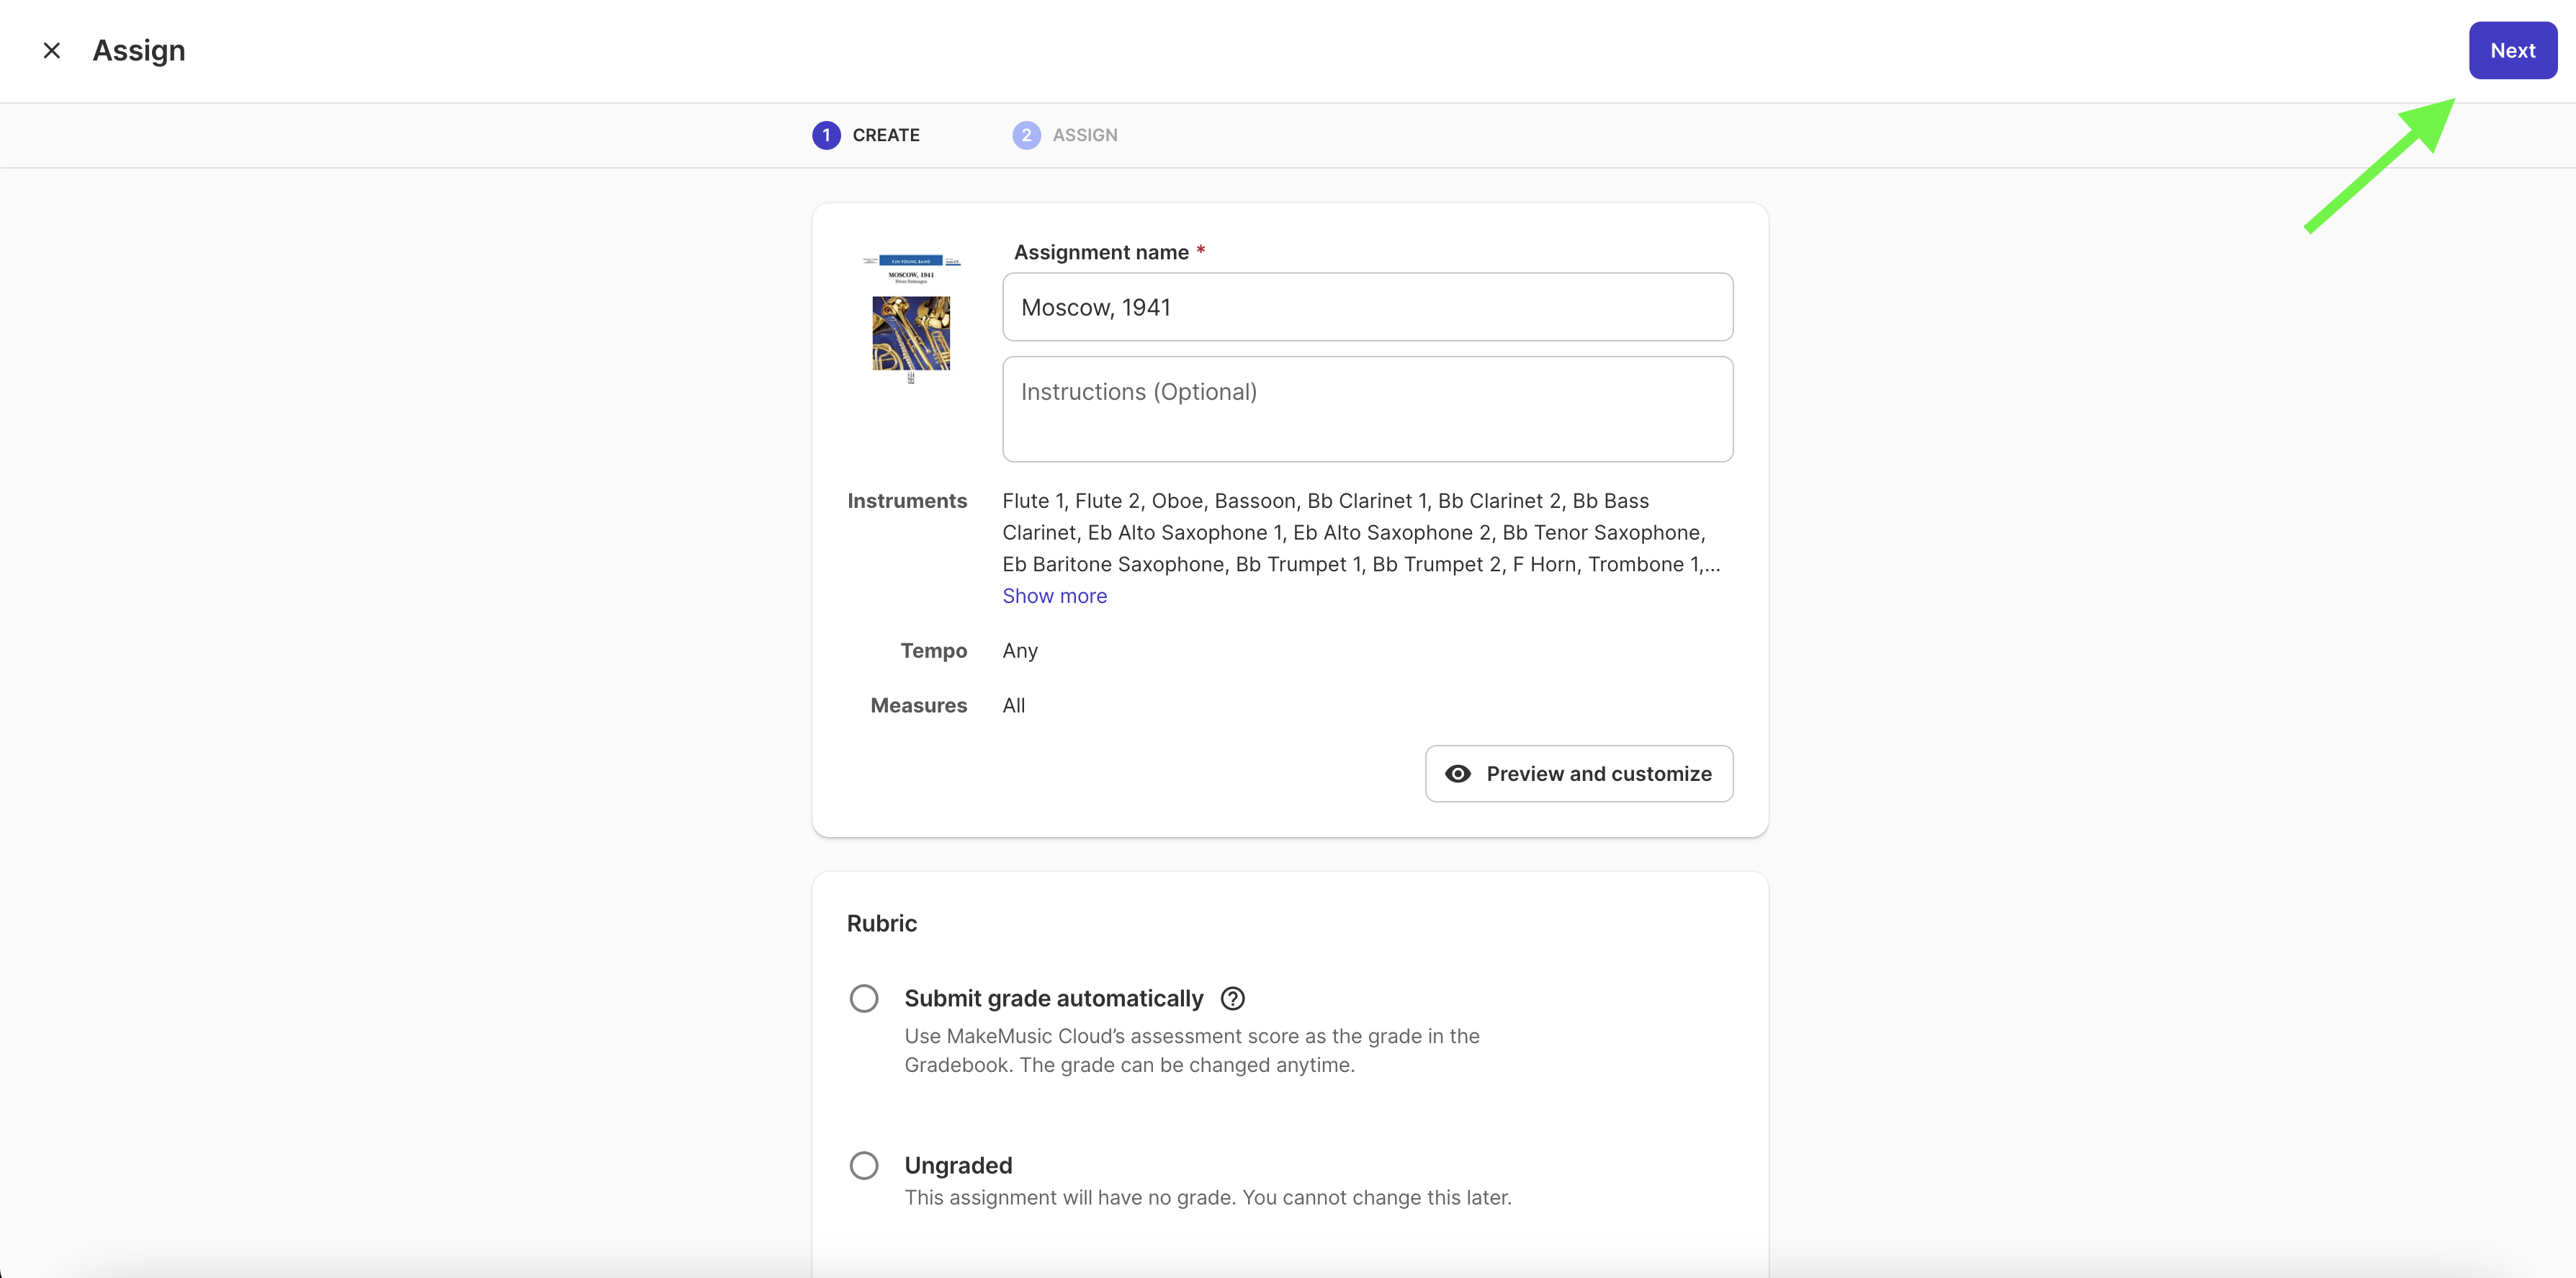Expand instruments list with Show more
This screenshot has width=2576, height=1278.
click(1054, 596)
